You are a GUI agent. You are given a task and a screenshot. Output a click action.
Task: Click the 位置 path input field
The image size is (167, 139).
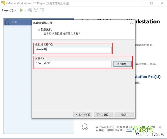[x=73, y=64]
